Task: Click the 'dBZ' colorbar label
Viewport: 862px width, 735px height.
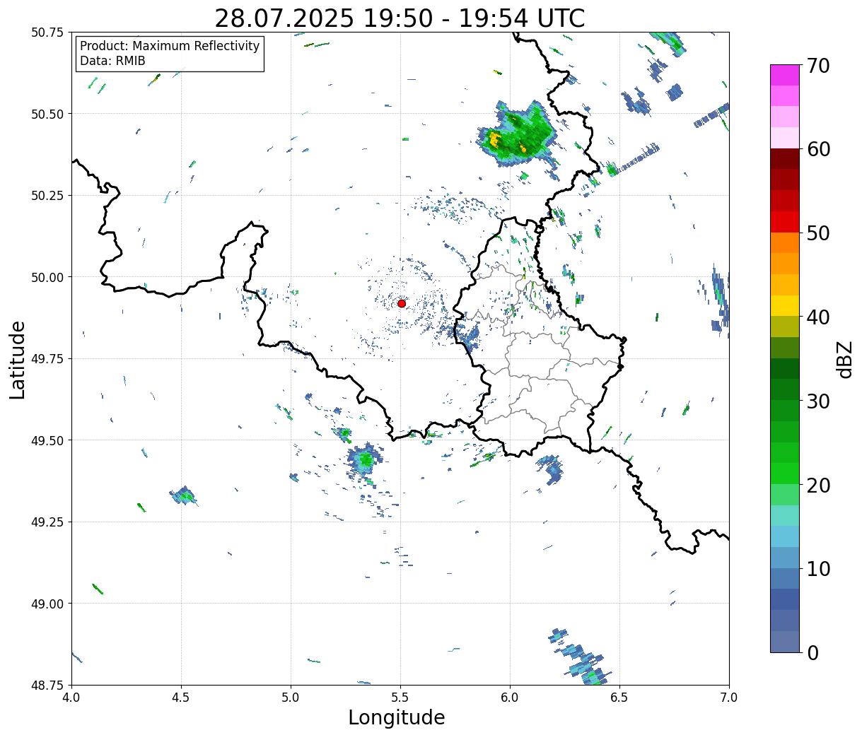Action: pos(844,359)
